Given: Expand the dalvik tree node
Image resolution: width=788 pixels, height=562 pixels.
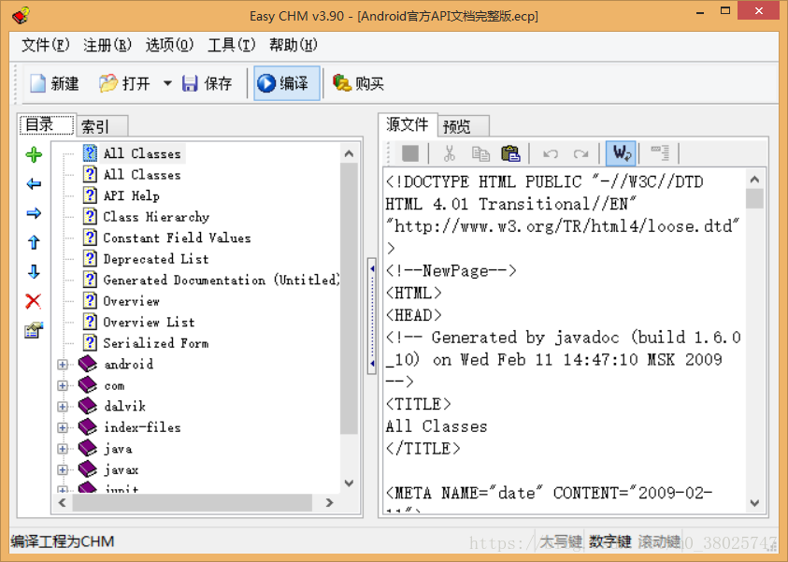Looking at the screenshot, I should pos(63,406).
